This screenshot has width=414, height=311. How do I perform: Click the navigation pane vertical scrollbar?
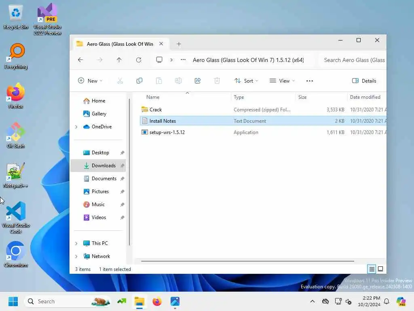[129, 172]
